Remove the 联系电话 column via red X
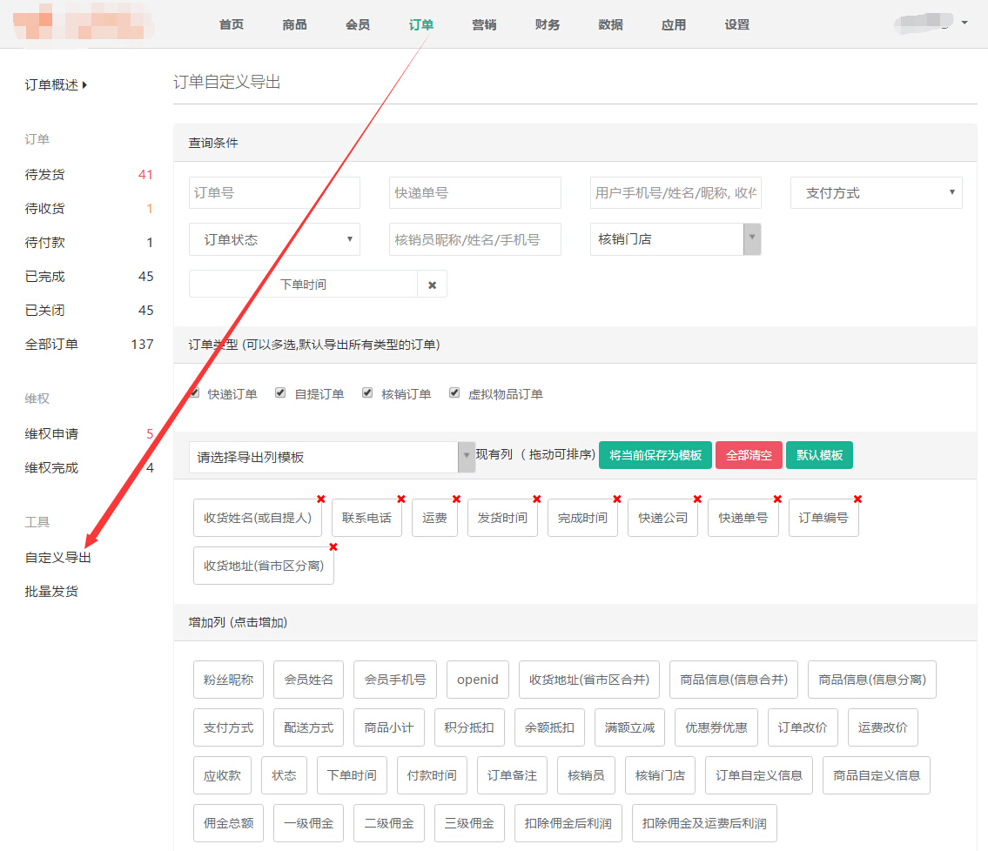Screen dimensions: 988x851 pos(401,499)
